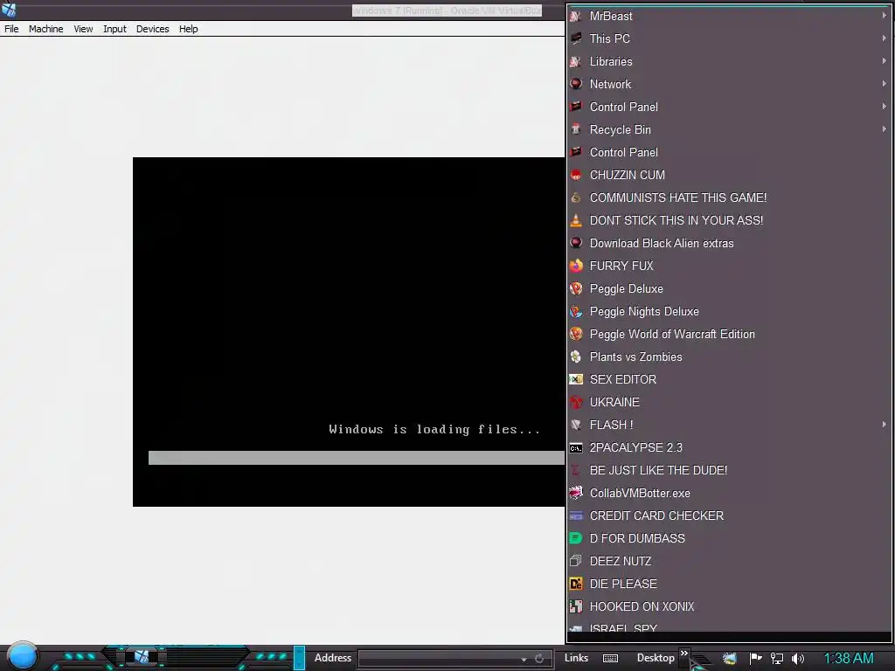Viewport: 895px width, 671px height.
Task: Click the CREDIT CARD CHECKER icon
Action: [x=576, y=515]
